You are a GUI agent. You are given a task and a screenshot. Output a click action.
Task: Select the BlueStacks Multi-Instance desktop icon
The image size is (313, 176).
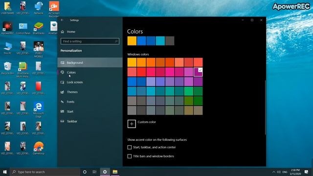23,69
